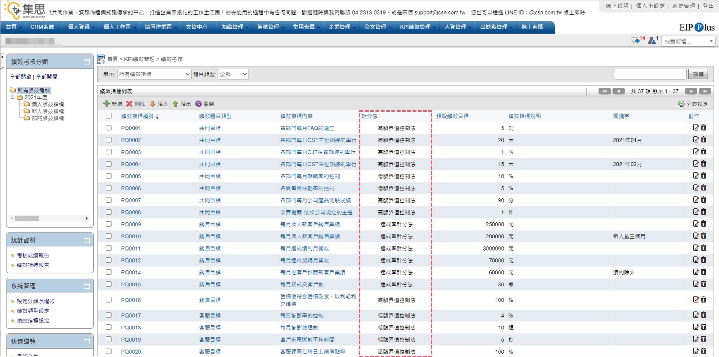Screen dimensions: 719x357
Task: Click the red X 刪除 icon
Action: click(129, 104)
